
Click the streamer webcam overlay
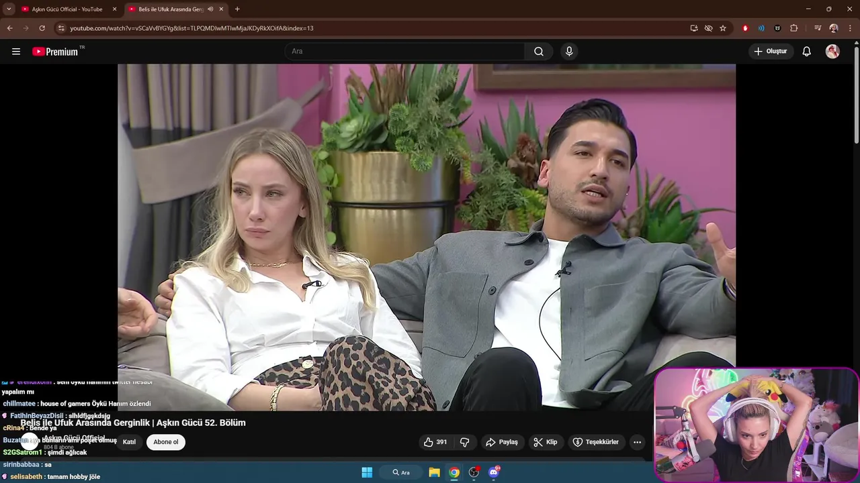pyautogui.click(x=757, y=424)
